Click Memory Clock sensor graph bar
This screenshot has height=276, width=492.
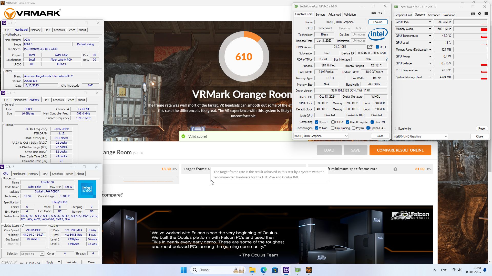470,29
